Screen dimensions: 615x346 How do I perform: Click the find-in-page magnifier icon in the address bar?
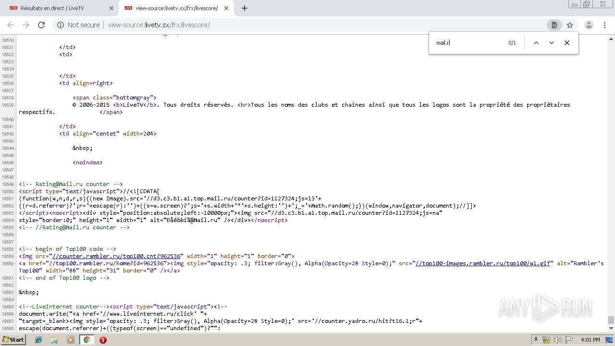pos(554,25)
